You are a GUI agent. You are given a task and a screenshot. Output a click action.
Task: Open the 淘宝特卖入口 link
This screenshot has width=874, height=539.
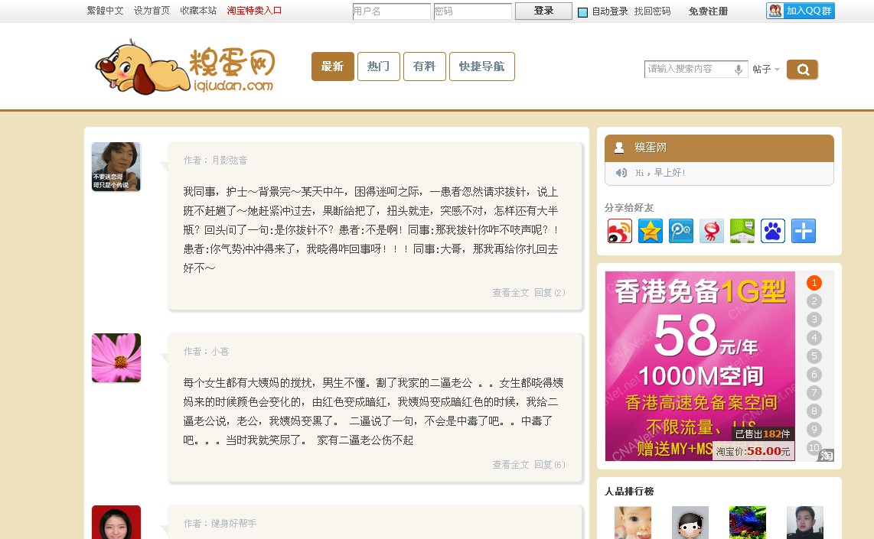coord(254,11)
